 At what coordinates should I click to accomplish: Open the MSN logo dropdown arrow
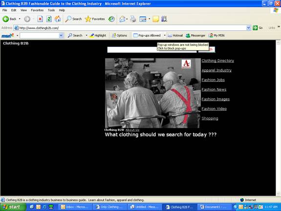[x=18, y=36]
